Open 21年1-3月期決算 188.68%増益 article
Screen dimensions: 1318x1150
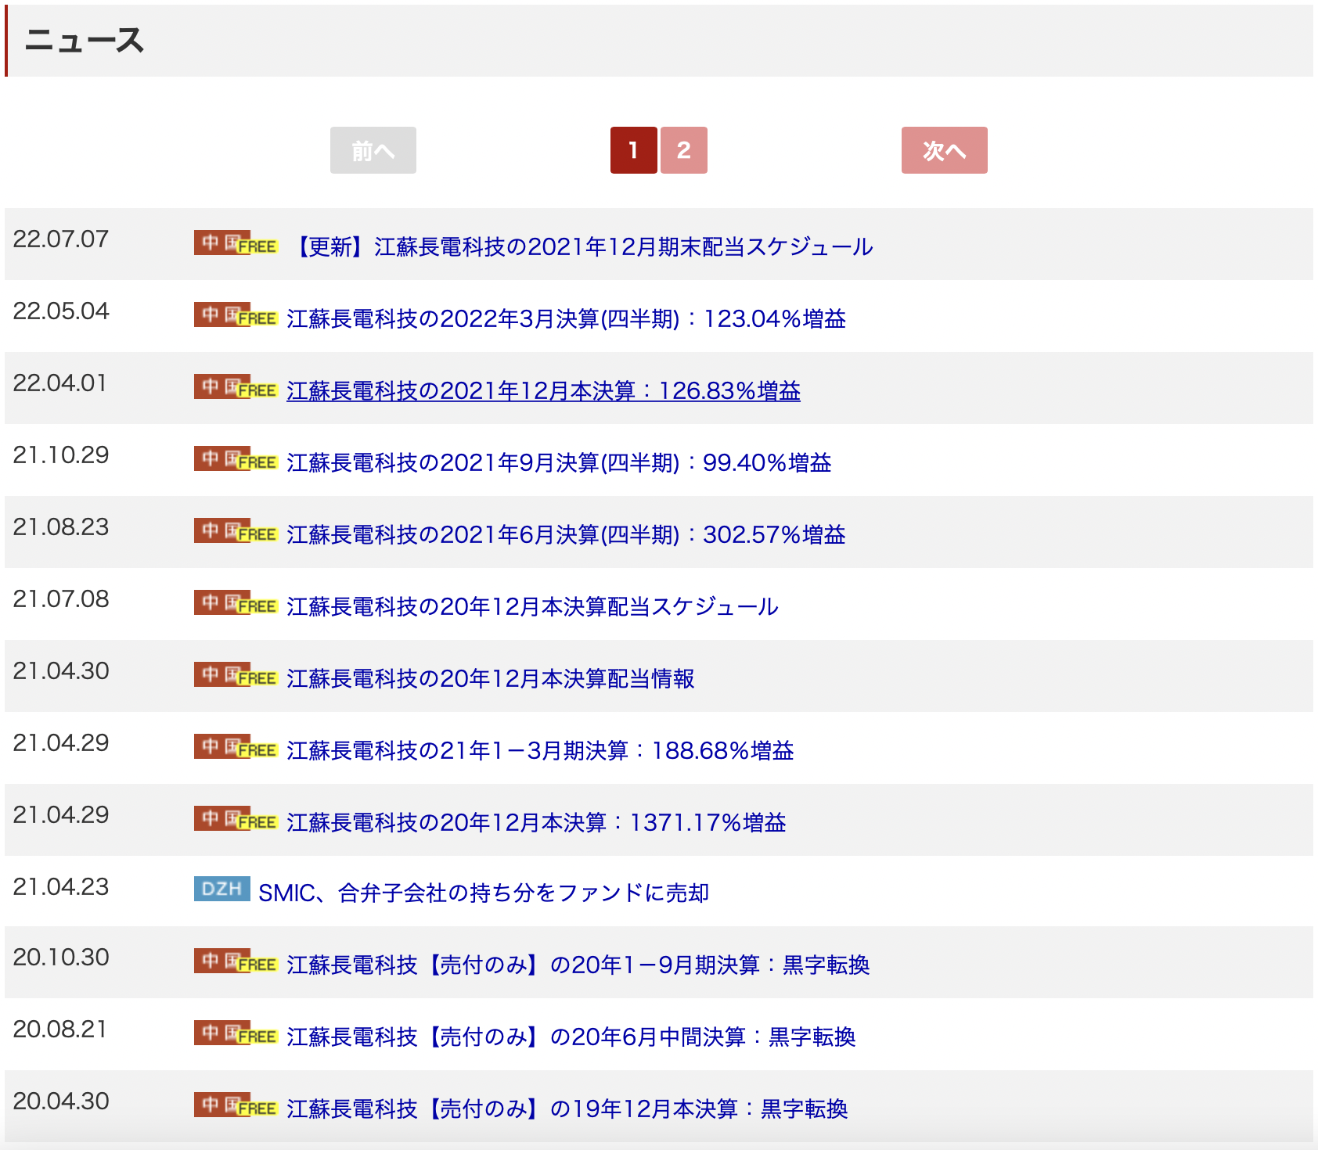pyautogui.click(x=541, y=751)
